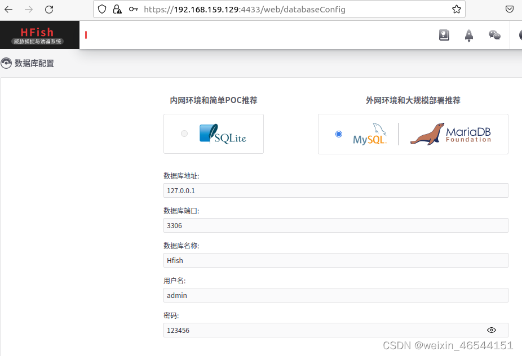Bookmark this page with the star icon
This screenshot has height=356, width=522.
[457, 10]
